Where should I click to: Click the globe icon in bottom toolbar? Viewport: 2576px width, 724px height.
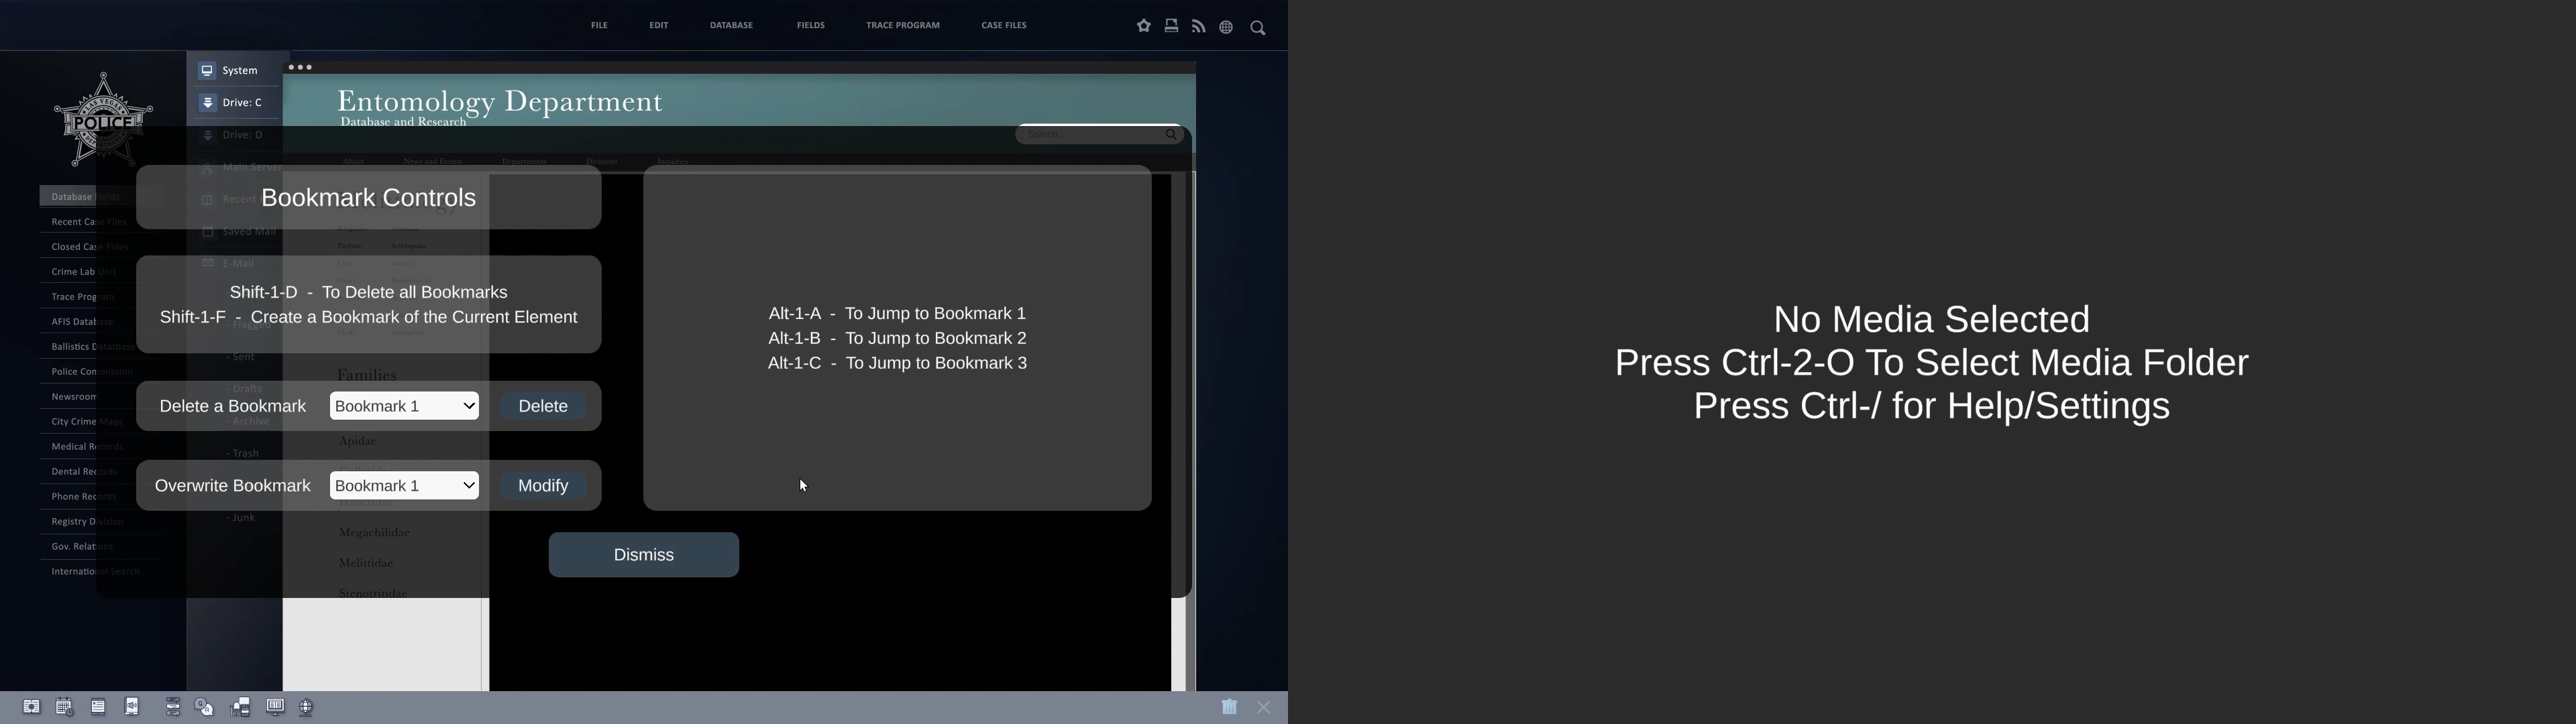pos(307,708)
